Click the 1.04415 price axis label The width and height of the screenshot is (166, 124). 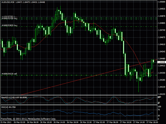[x=162, y=66]
